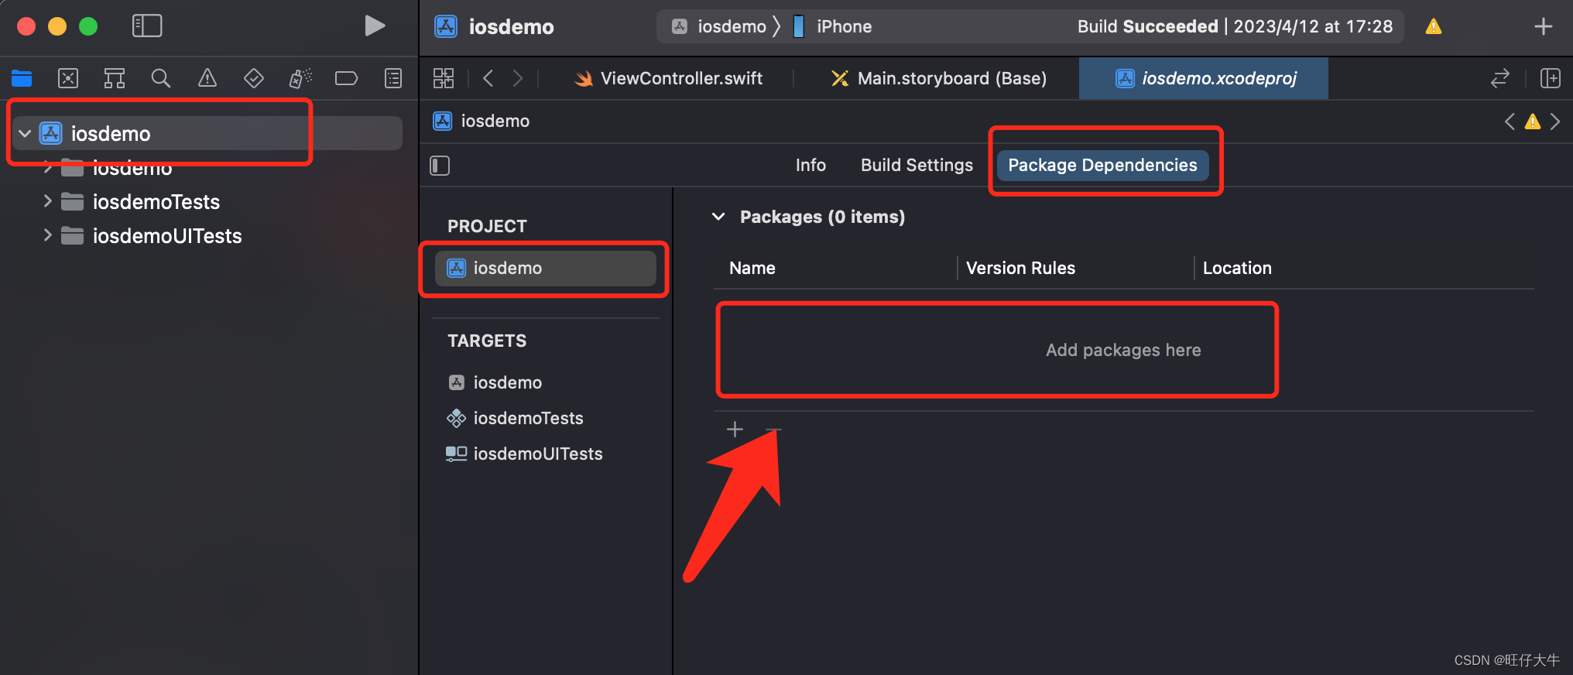The image size is (1573, 675).
Task: Select the iosdemo app target
Action: tap(495, 382)
